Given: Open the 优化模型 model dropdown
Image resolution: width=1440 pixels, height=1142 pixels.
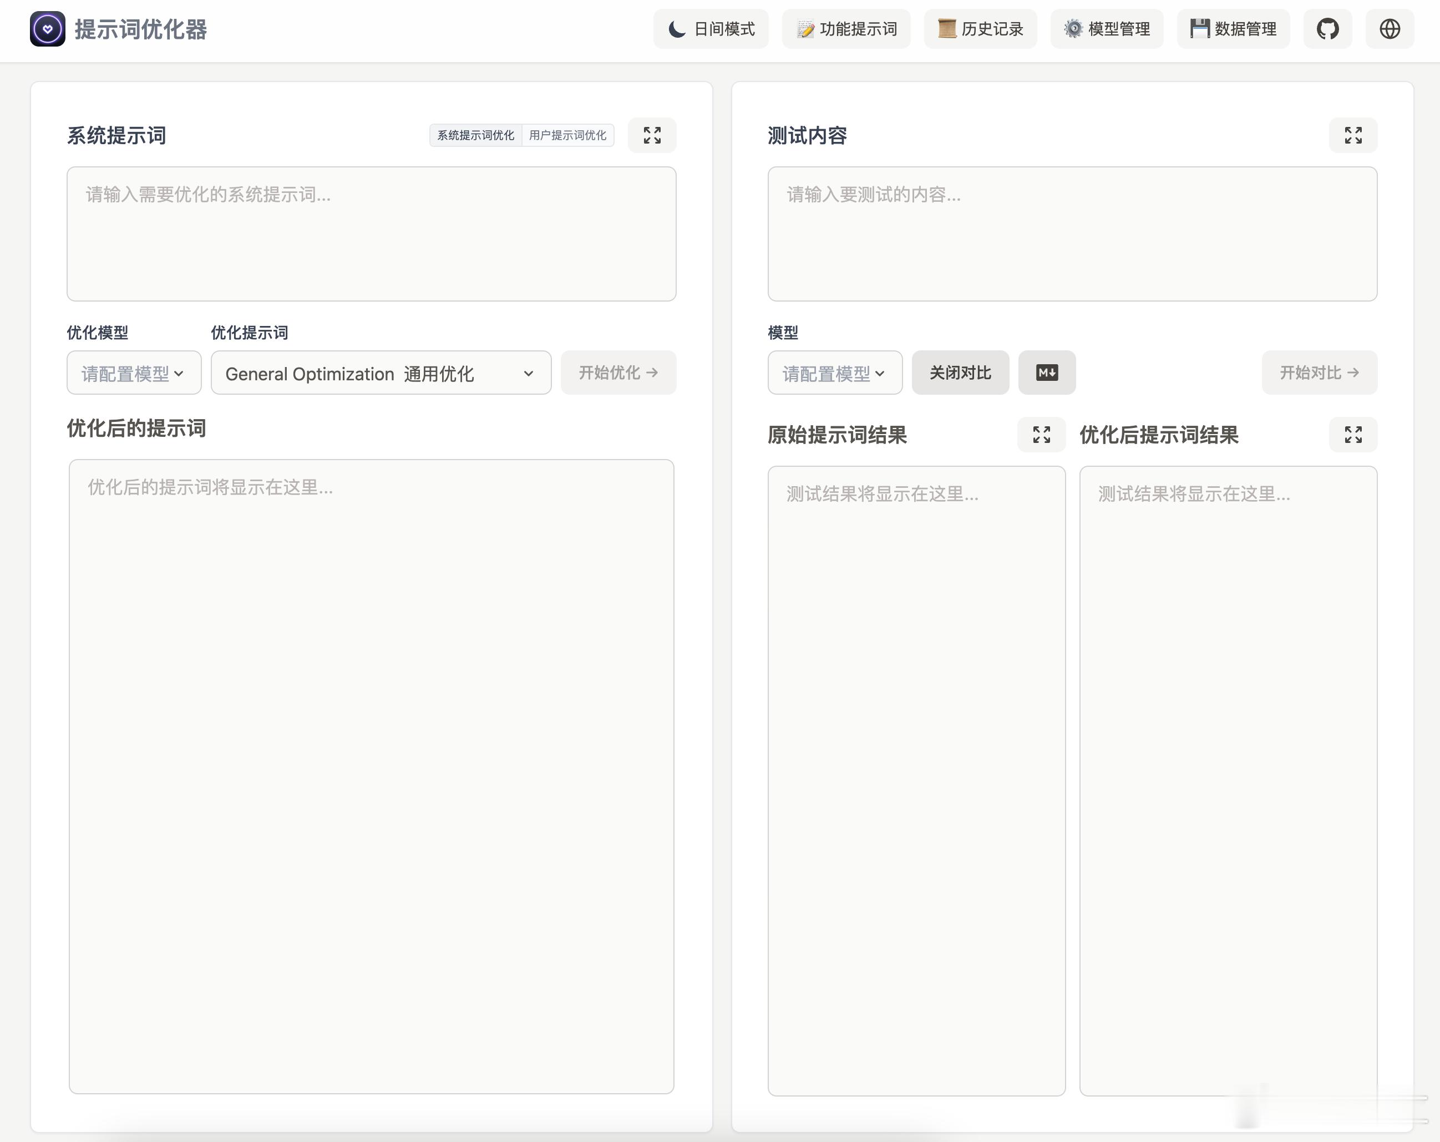Looking at the screenshot, I should coord(134,373).
